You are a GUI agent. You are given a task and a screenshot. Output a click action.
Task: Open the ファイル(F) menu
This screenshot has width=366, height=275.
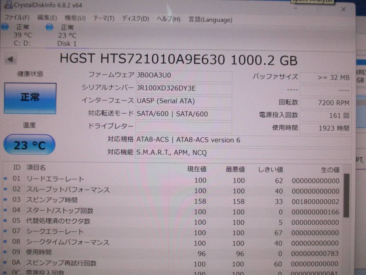coord(17,18)
